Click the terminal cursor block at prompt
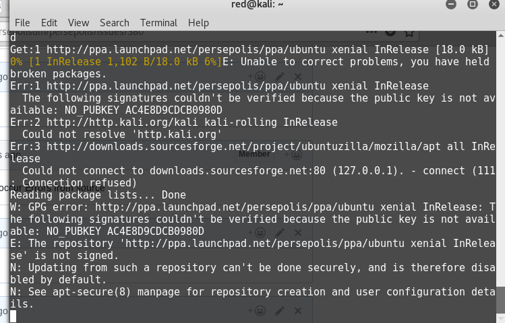 tap(13, 316)
